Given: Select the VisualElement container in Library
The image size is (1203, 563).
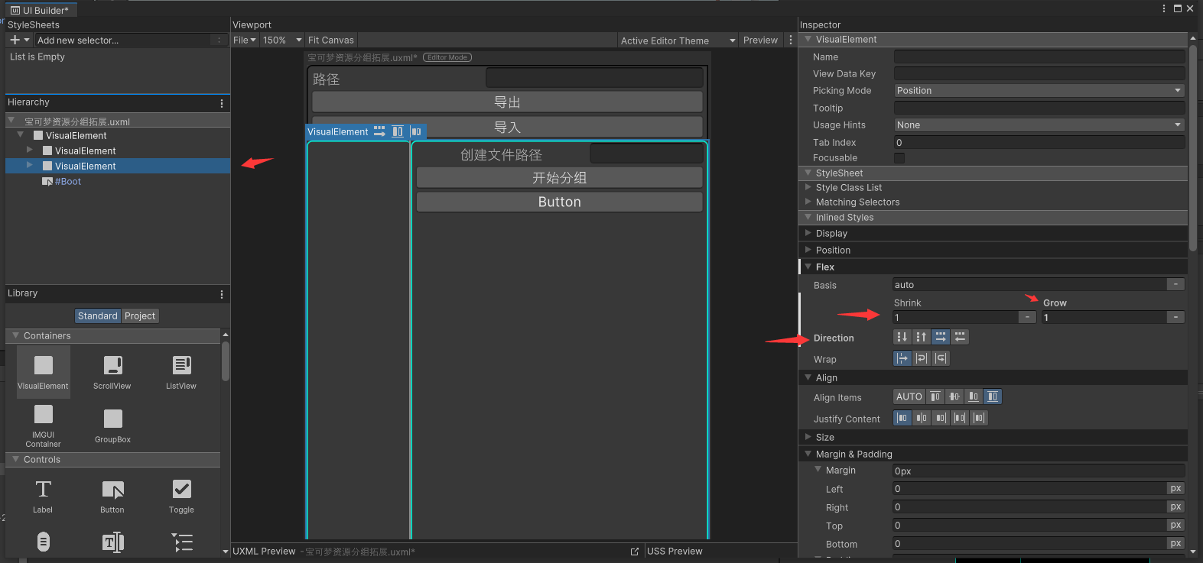Looking at the screenshot, I should [x=44, y=372].
